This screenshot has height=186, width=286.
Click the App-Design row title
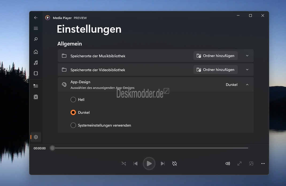80,82
